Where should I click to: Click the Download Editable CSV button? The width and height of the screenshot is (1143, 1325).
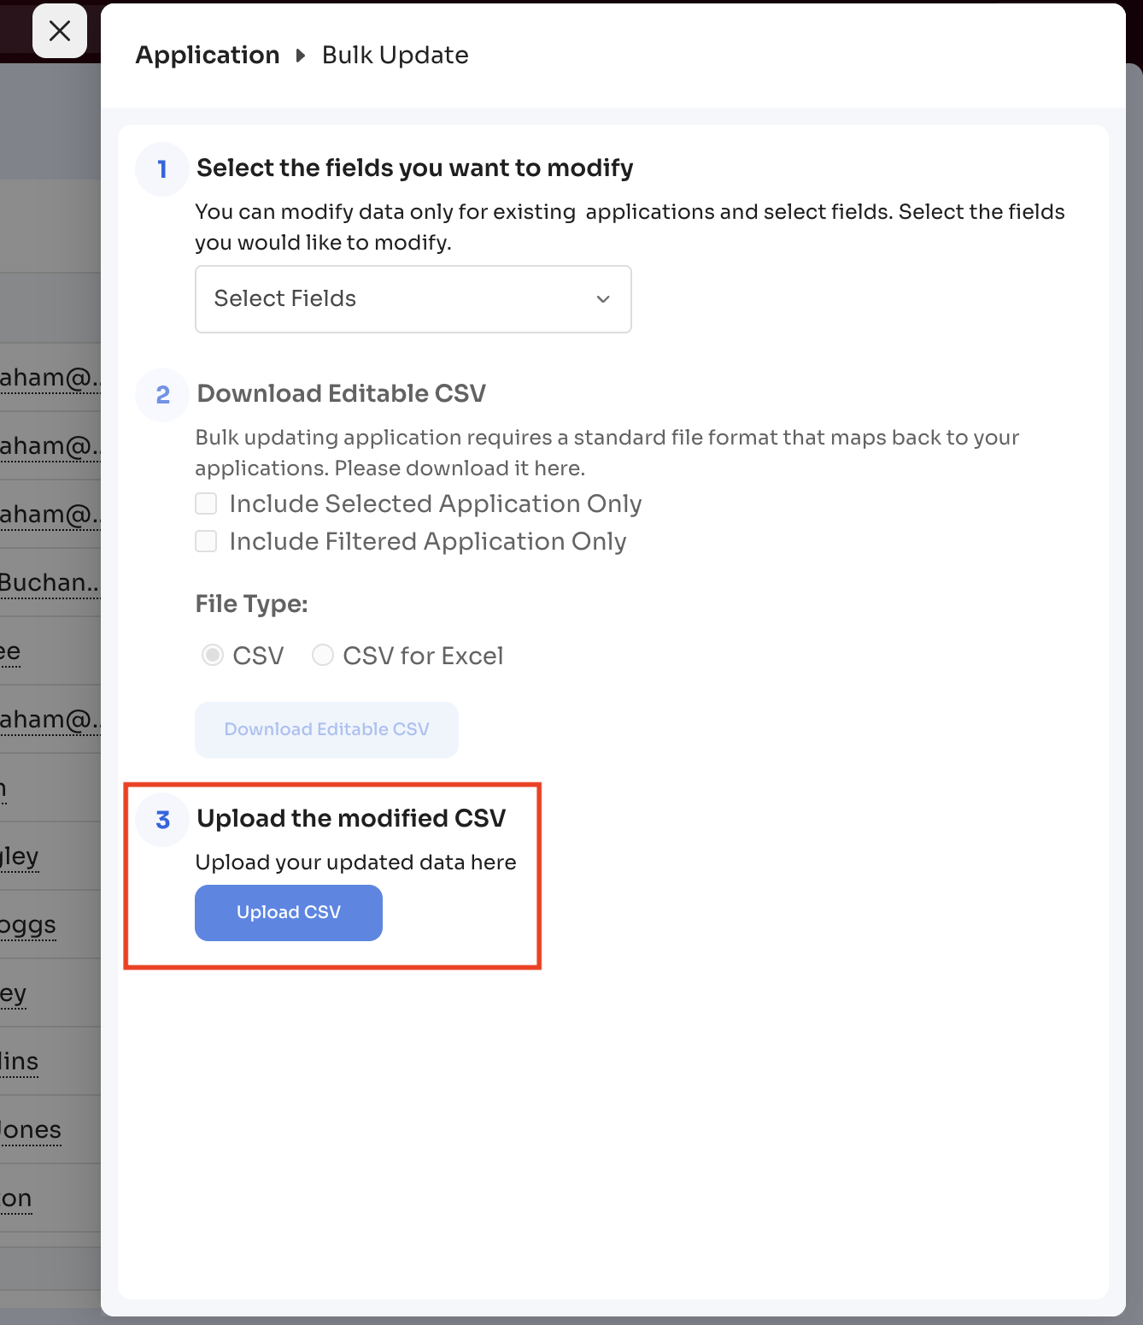tap(326, 730)
